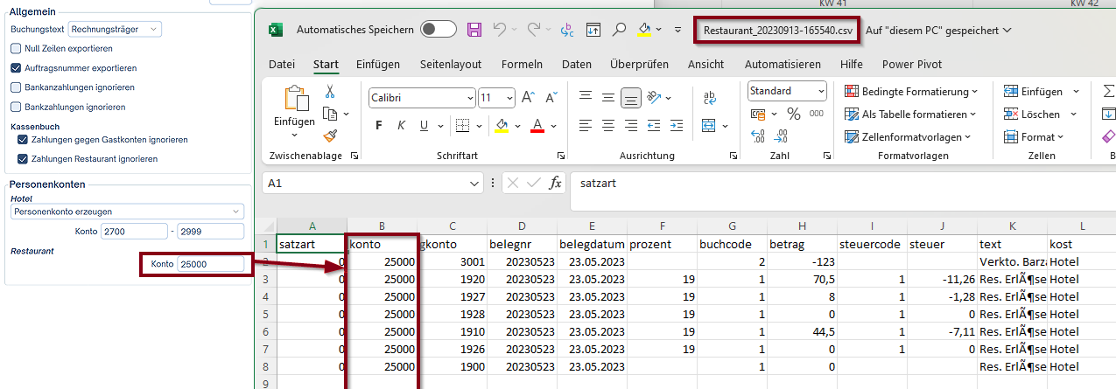Click the cell borders icon
Viewport: 1116px width, 389px height.
(464, 125)
